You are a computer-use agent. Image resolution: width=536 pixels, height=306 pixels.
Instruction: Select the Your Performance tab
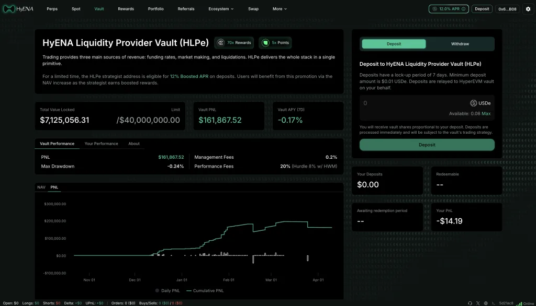pyautogui.click(x=101, y=144)
